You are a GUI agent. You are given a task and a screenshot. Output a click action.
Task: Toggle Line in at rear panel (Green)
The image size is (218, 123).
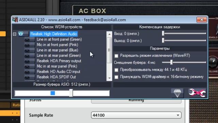pos(30,55)
